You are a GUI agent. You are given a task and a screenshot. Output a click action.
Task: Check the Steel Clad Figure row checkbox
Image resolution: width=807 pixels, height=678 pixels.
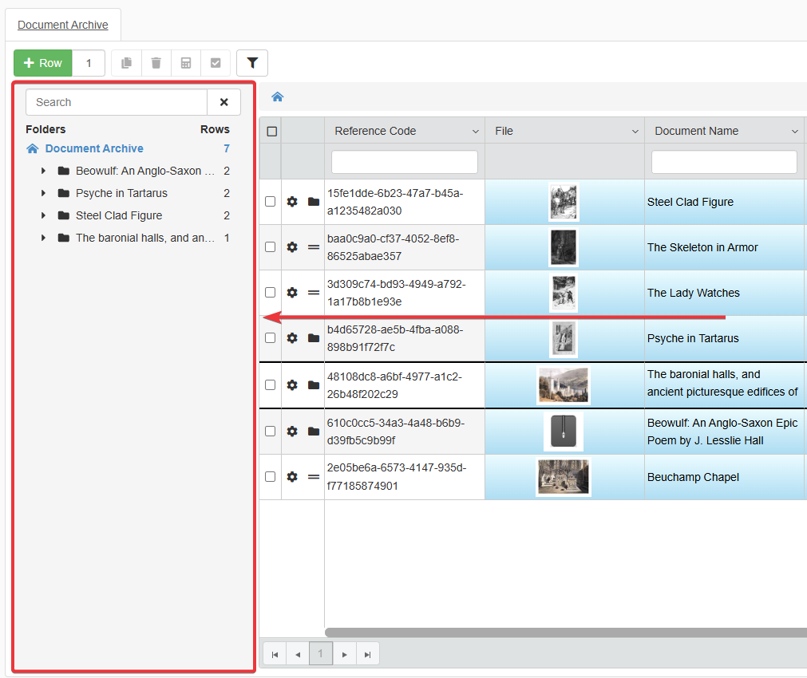(x=271, y=202)
